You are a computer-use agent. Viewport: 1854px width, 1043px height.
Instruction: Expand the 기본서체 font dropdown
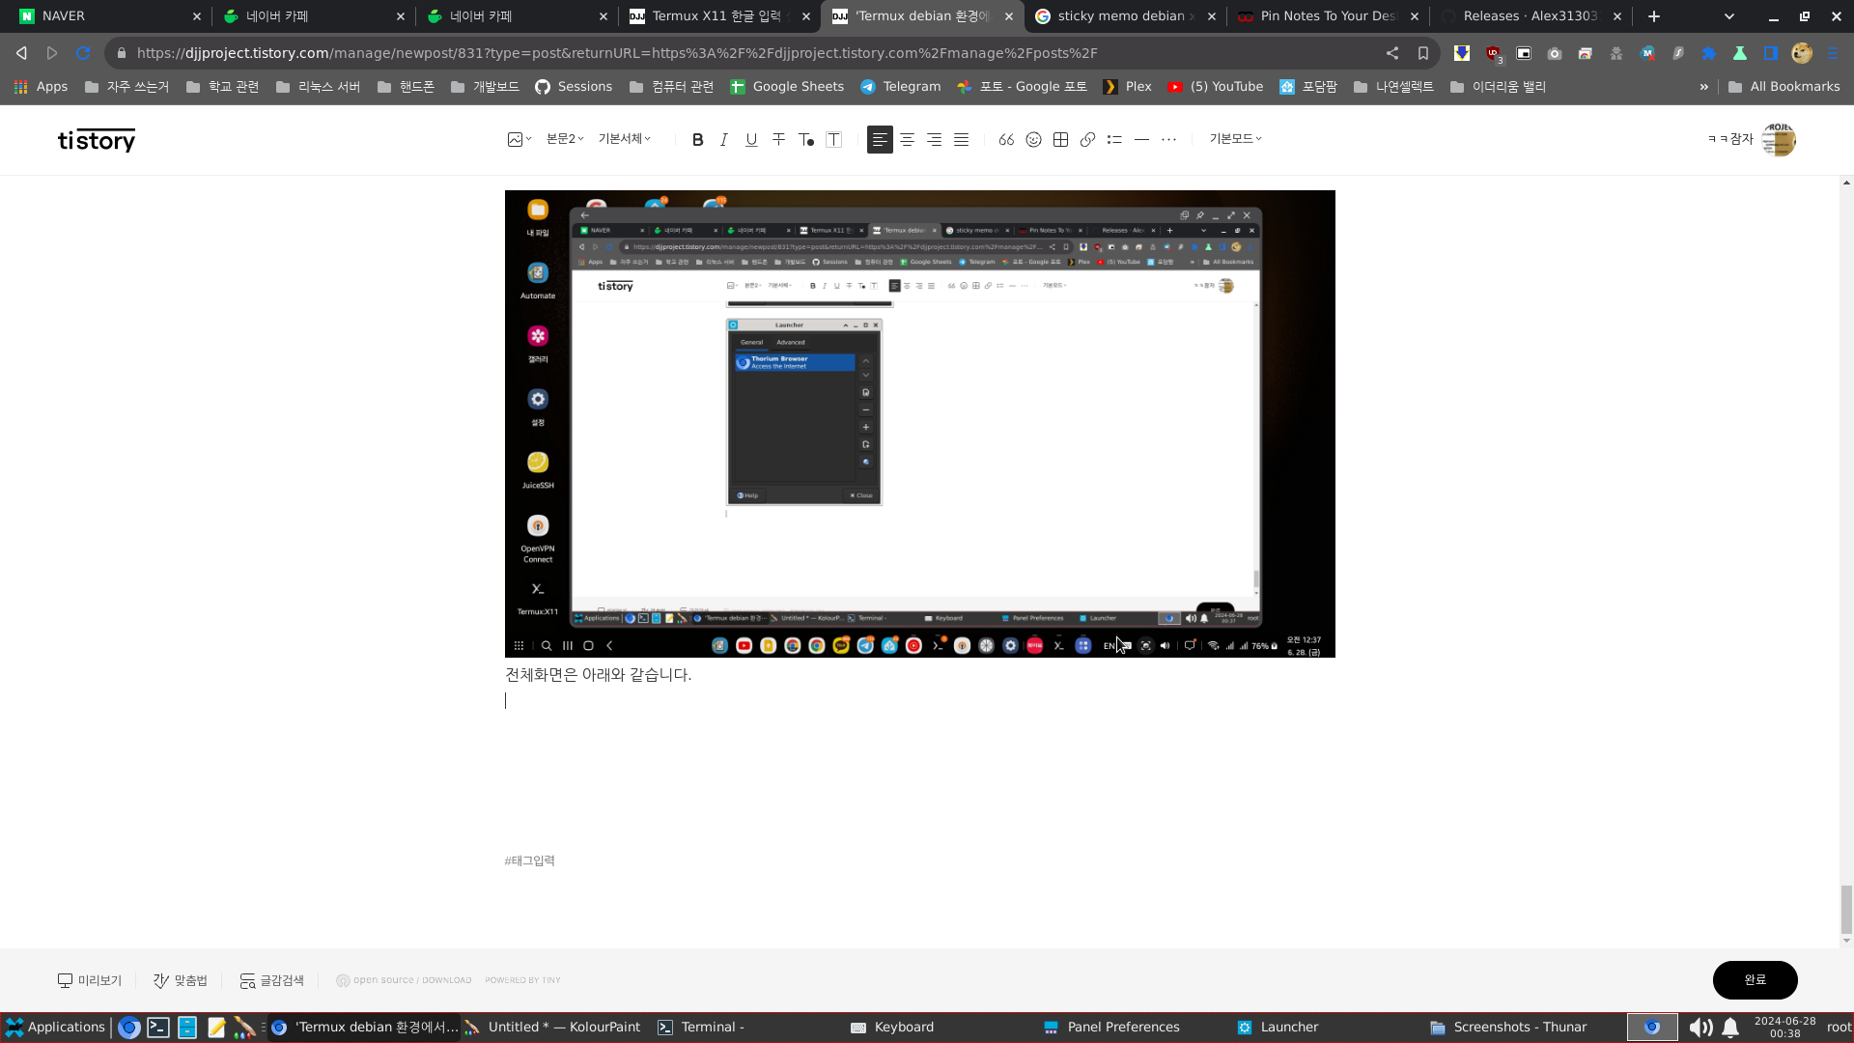click(624, 139)
